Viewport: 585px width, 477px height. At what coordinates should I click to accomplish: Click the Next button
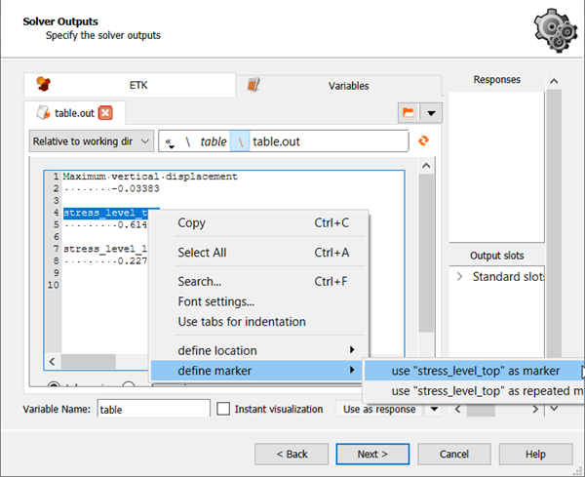(x=372, y=454)
